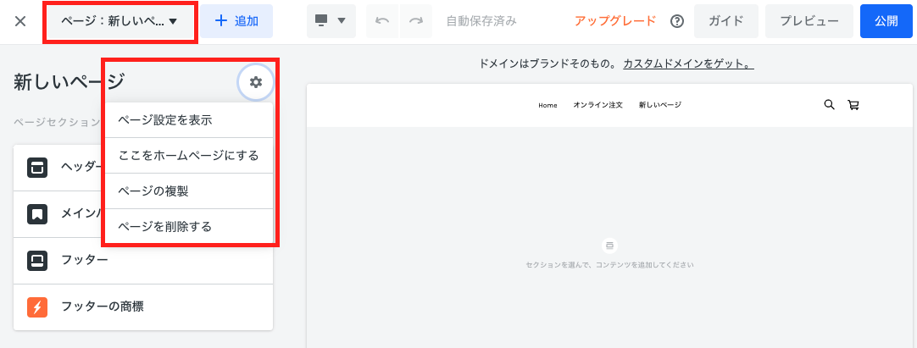
Task: Select ページの複製 menu item
Action: click(x=188, y=191)
